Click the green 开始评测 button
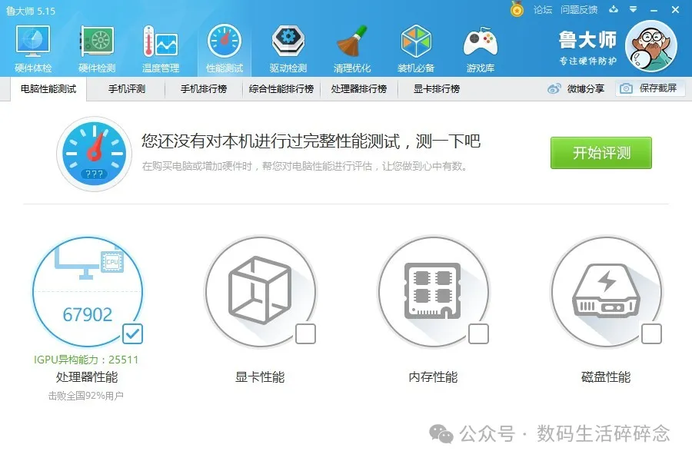692x461 pixels. click(601, 153)
